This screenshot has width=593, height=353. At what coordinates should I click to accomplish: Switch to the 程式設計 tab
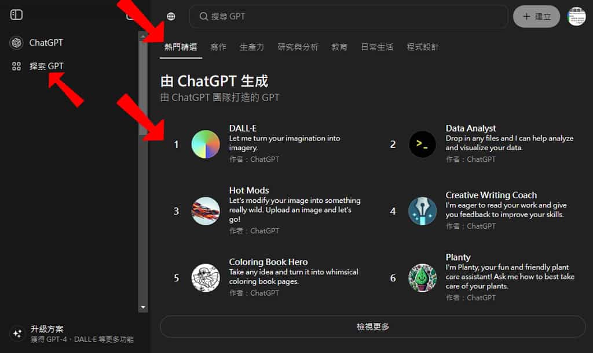423,47
